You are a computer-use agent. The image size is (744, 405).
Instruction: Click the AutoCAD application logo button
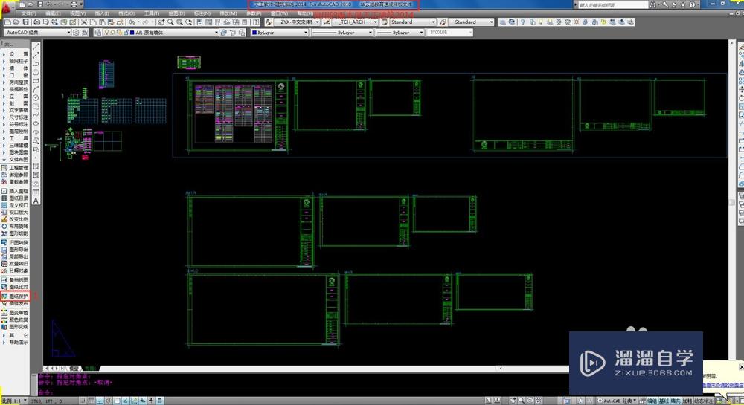point(6,7)
